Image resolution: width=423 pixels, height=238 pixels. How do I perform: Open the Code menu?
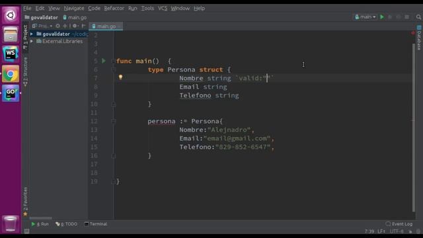(x=94, y=9)
